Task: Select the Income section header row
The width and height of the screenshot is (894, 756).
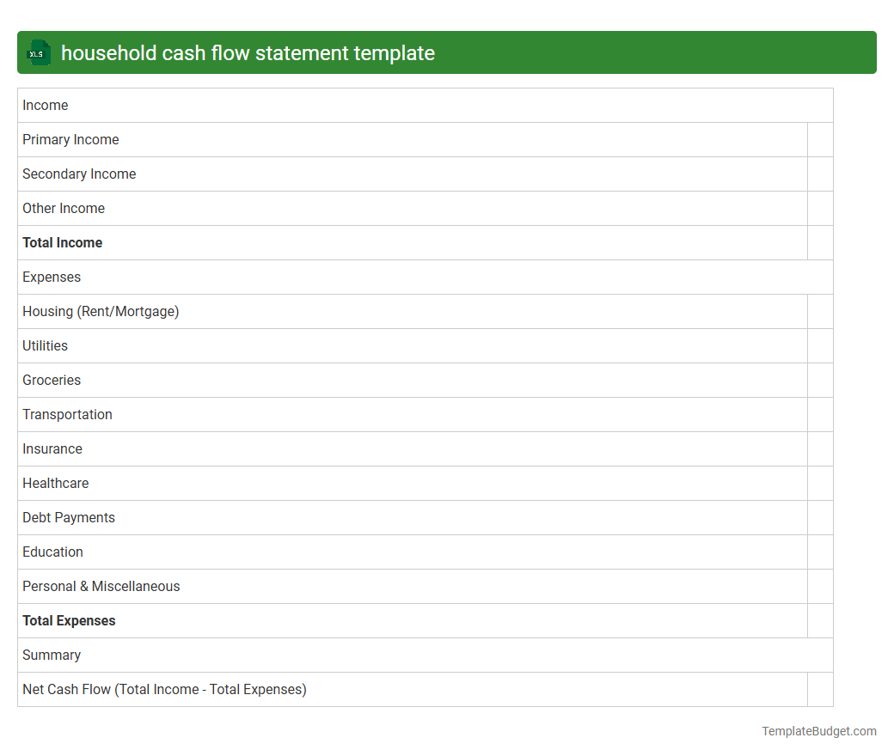Action: pyautogui.click(x=45, y=105)
